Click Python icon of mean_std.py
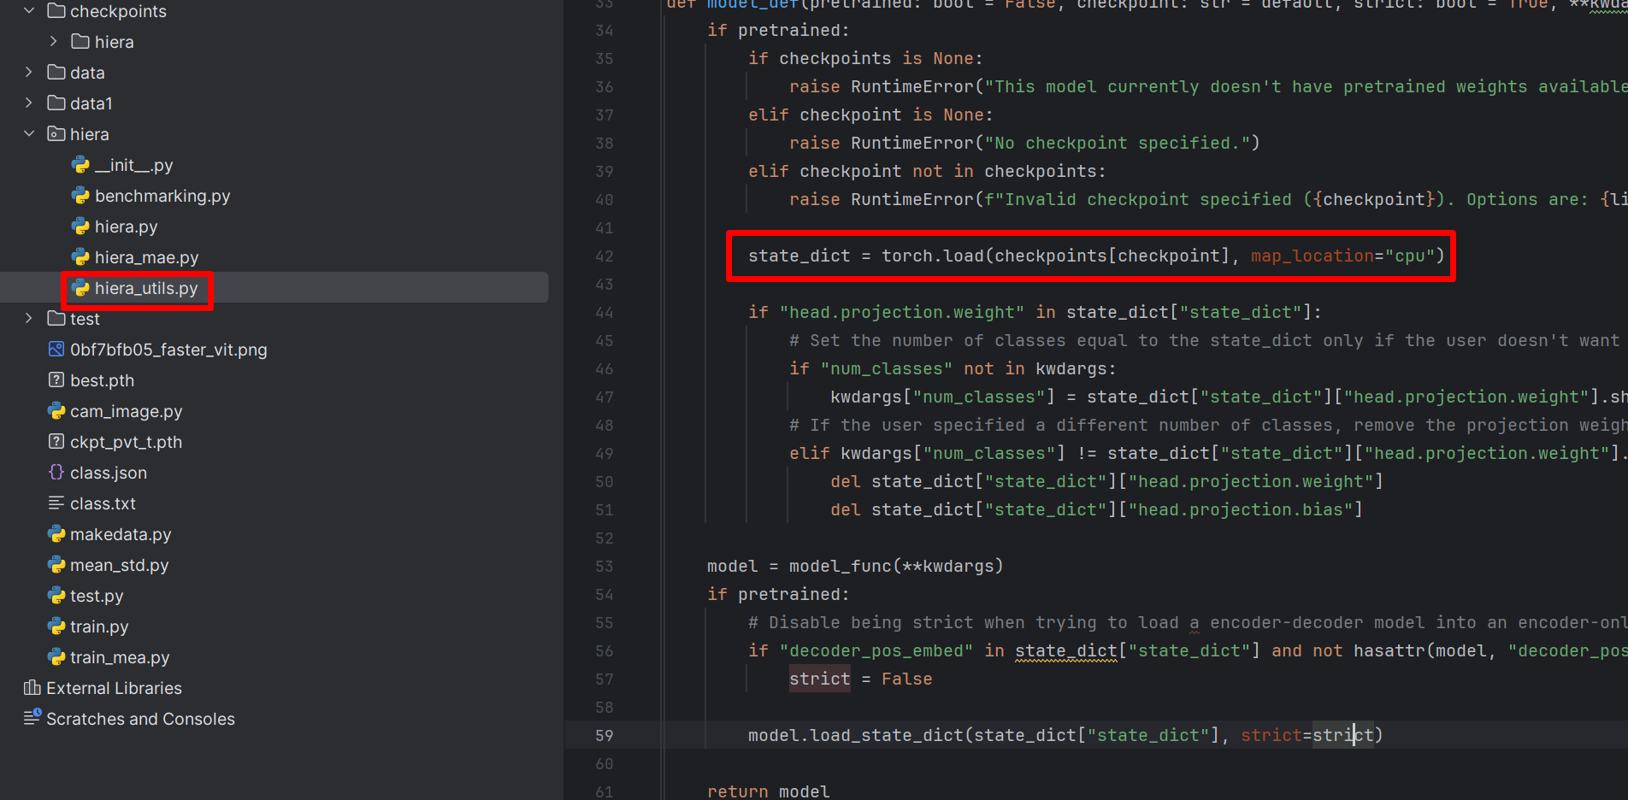The width and height of the screenshot is (1628, 800). pos(56,565)
